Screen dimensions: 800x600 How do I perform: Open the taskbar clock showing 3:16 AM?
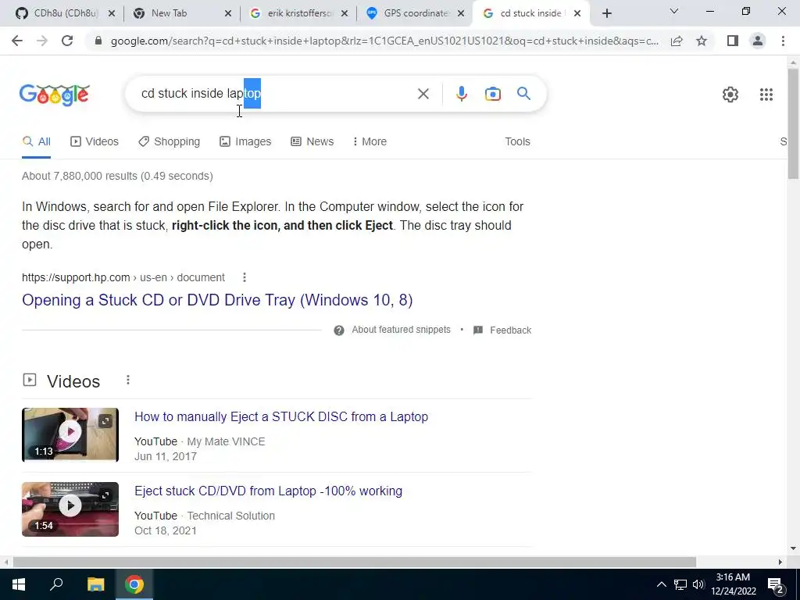click(x=733, y=584)
